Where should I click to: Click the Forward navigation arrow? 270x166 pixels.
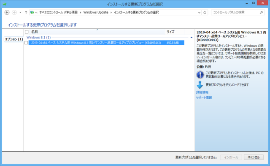coord(14,12)
